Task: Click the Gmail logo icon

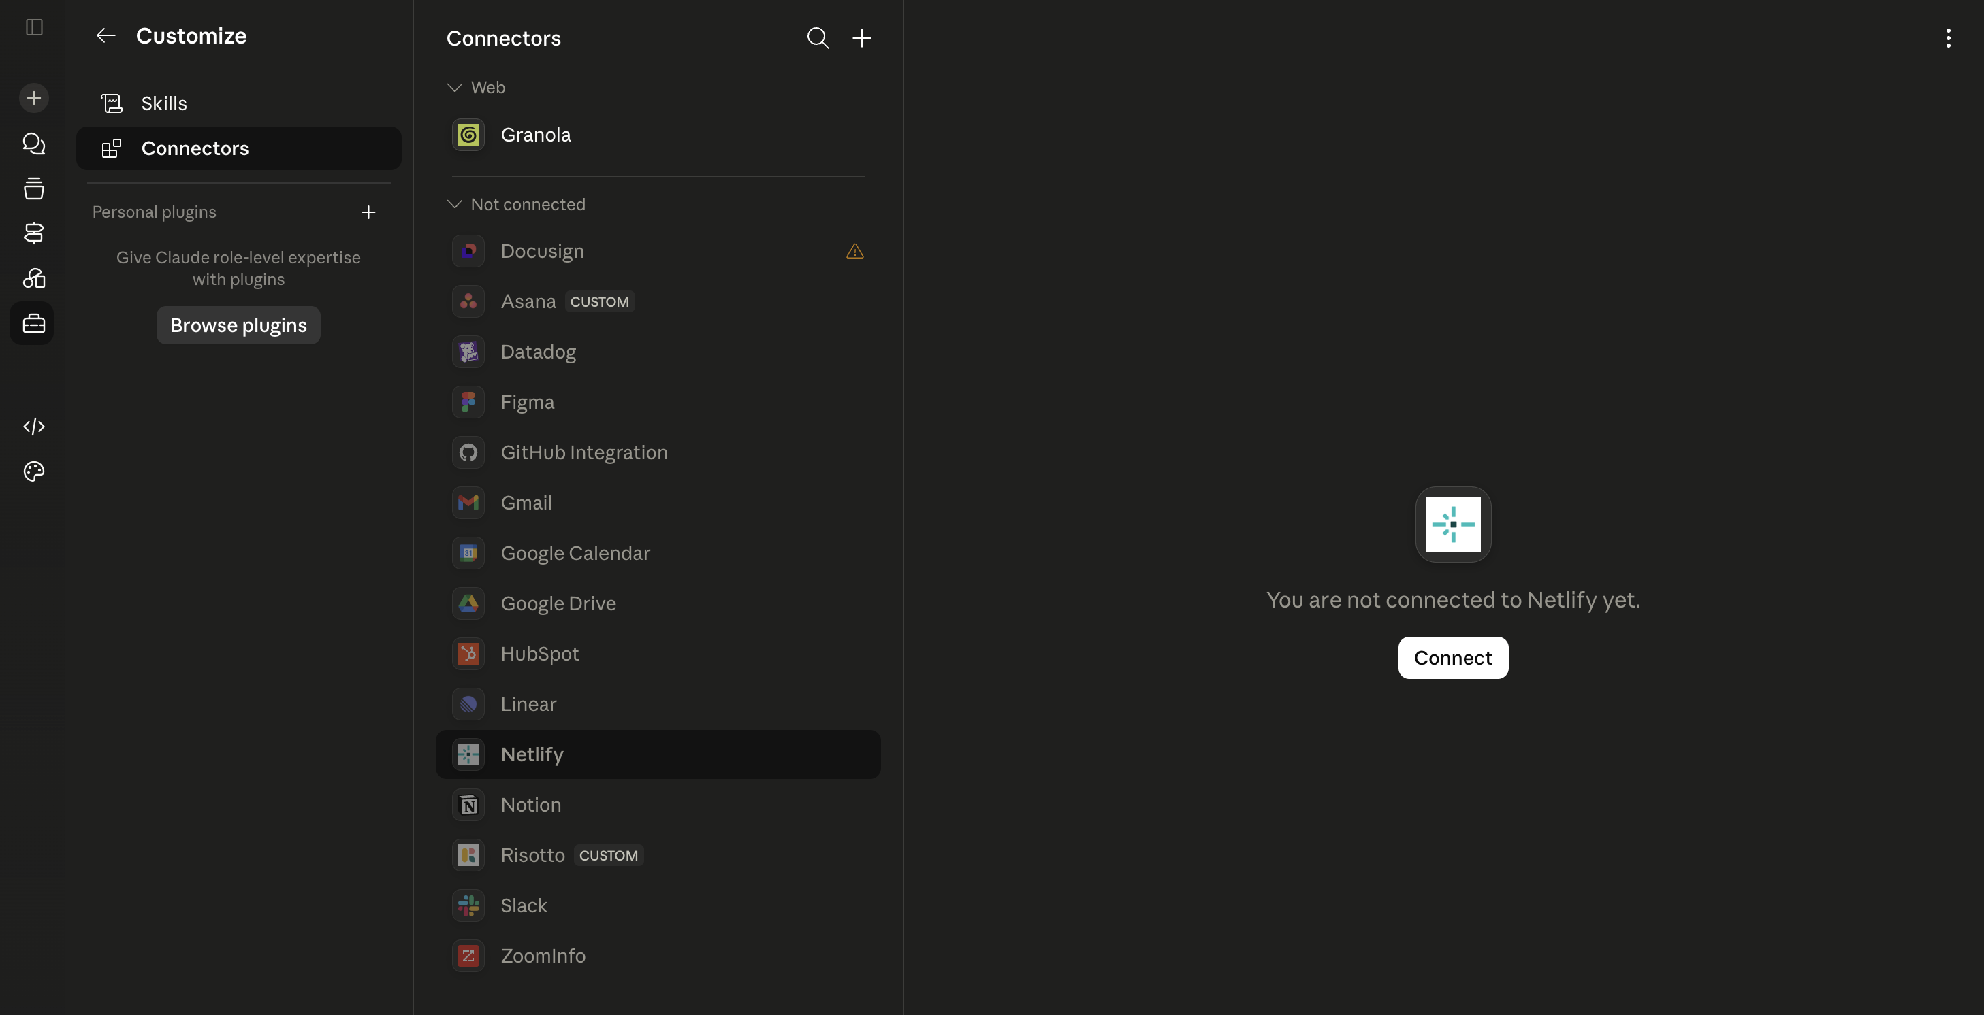Action: click(x=468, y=503)
